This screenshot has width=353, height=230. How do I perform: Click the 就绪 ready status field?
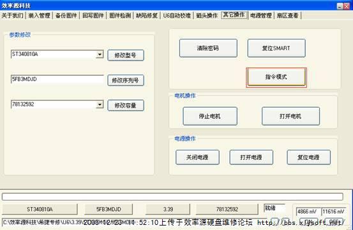click(x=274, y=208)
